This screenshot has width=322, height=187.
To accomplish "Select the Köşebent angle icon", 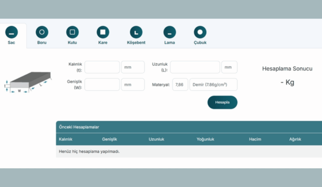I will click(x=136, y=32).
